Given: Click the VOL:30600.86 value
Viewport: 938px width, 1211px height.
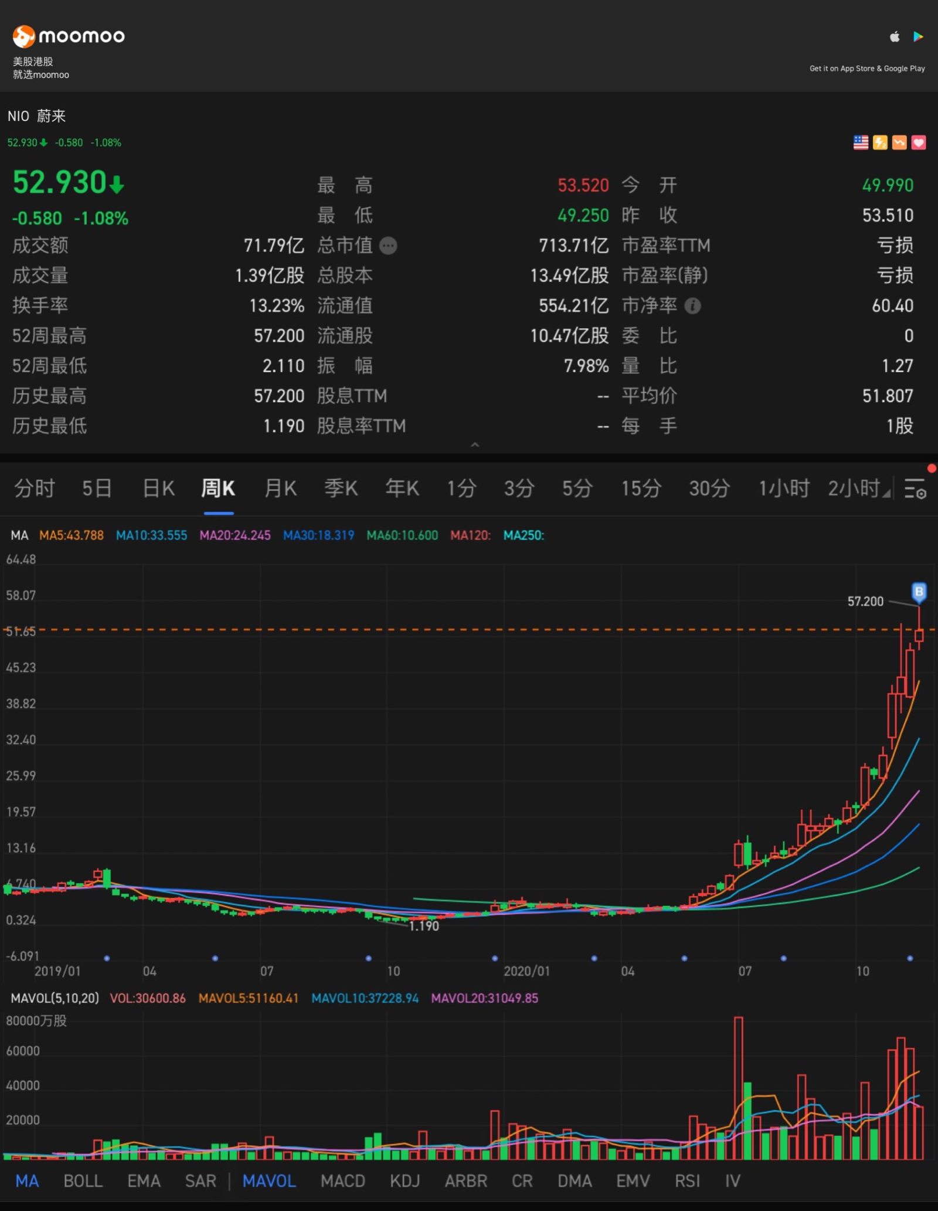Looking at the screenshot, I should click(x=148, y=998).
